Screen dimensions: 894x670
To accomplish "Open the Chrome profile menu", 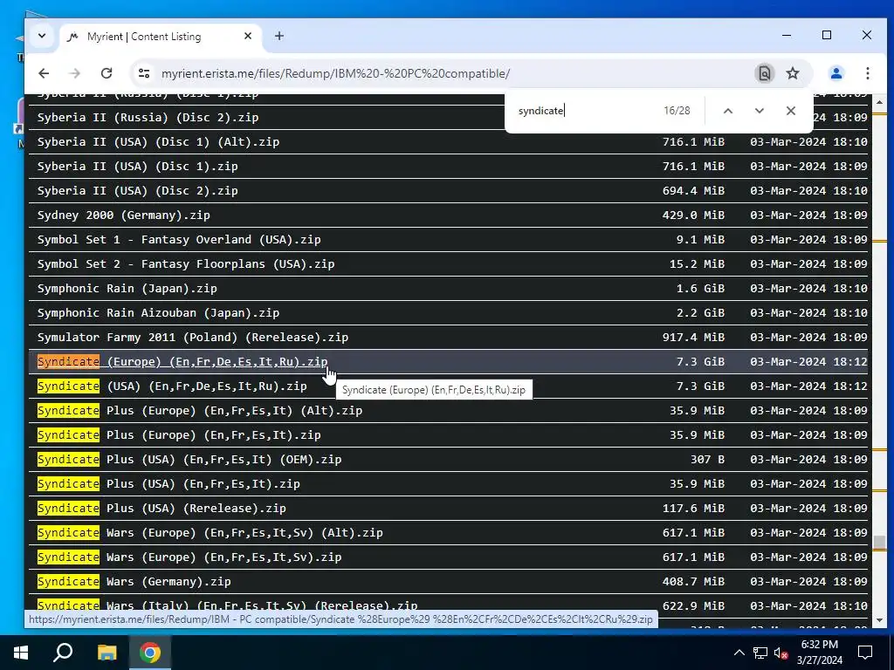I will pos(836,73).
